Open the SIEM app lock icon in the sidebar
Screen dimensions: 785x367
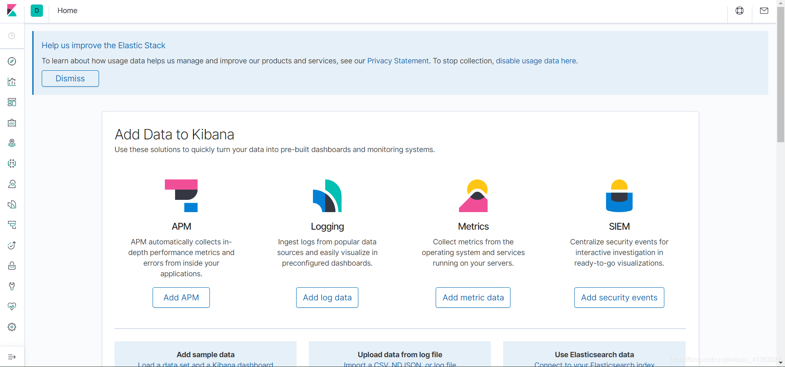click(12, 266)
